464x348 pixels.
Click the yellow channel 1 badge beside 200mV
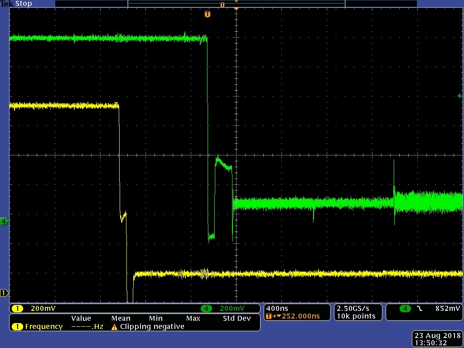point(17,309)
